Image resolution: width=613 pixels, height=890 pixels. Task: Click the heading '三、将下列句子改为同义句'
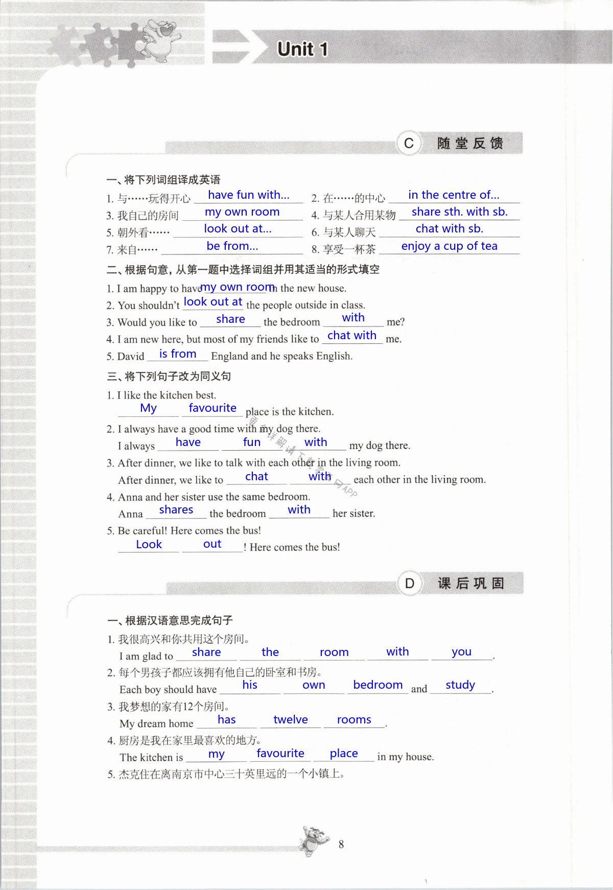pyautogui.click(x=169, y=377)
